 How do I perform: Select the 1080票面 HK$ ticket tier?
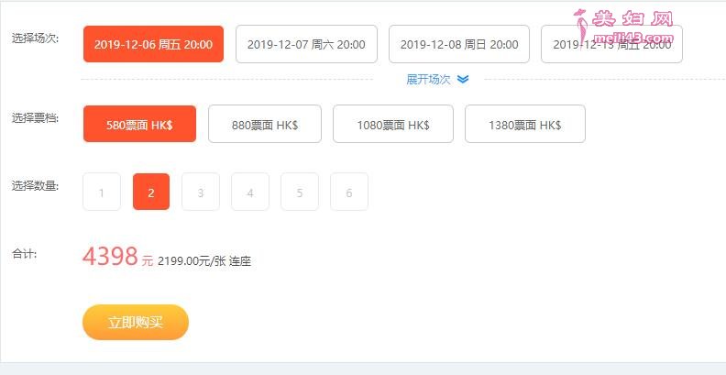tap(393, 124)
